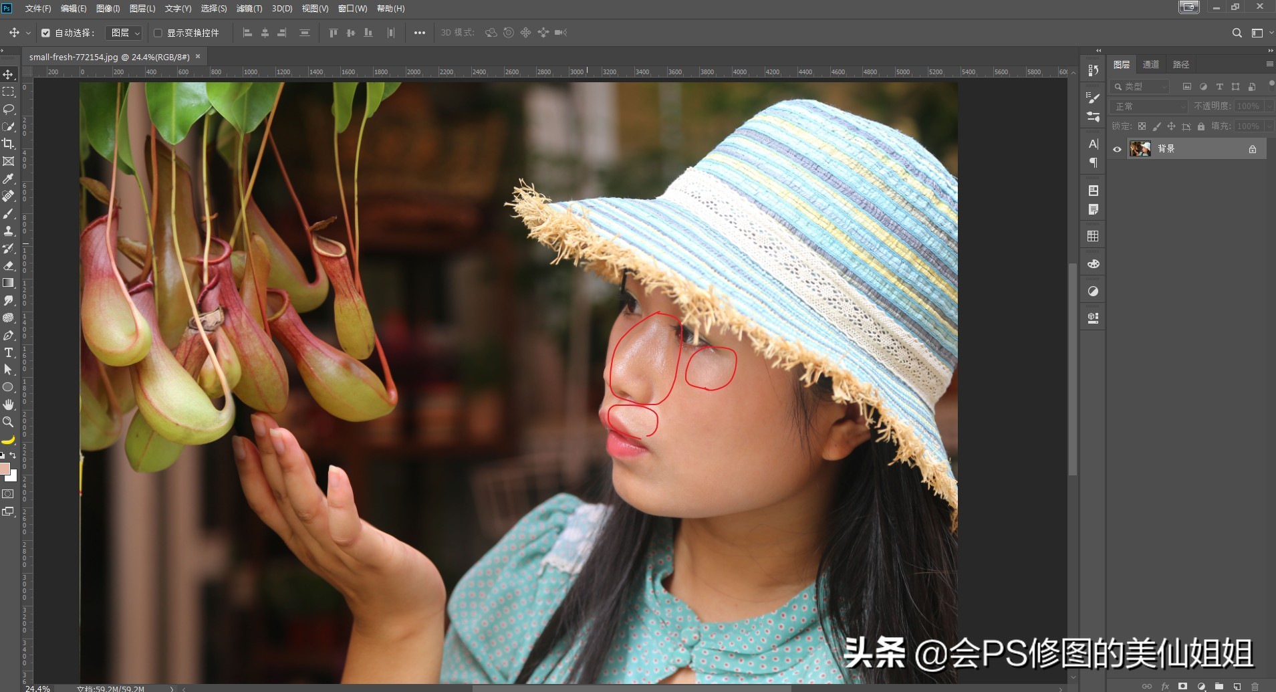This screenshot has width=1276, height=692.
Task: Click the banana Edit Toolbar icon
Action: [x=8, y=439]
